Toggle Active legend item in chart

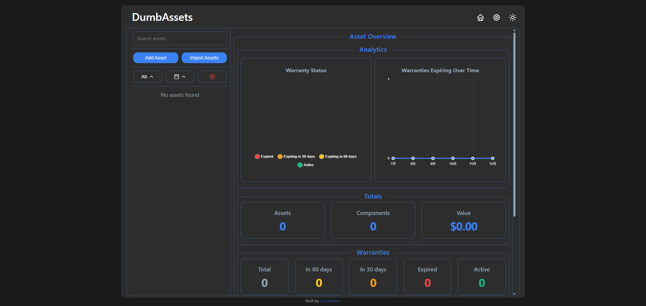pos(306,165)
